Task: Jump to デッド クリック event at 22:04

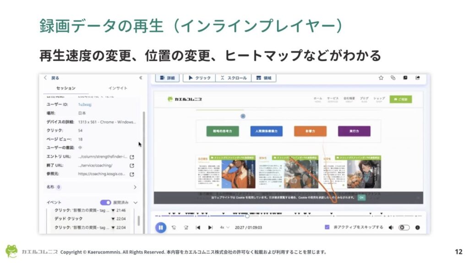Action: [90, 219]
